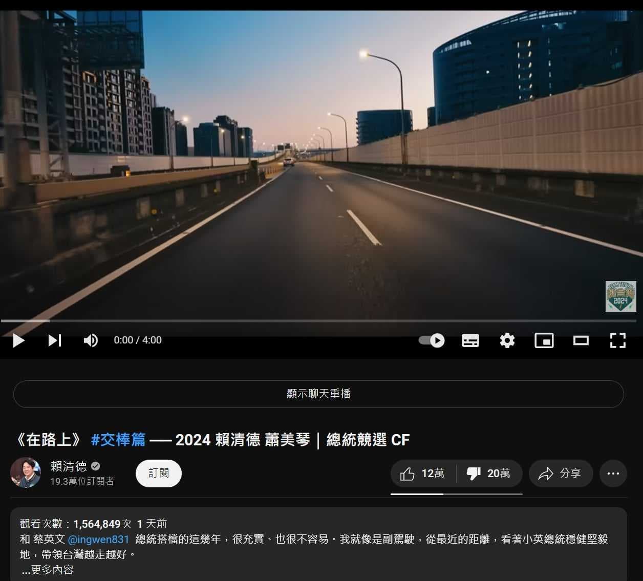
Task: Click the 0:00 / 4:00 time display
Action: pyautogui.click(x=138, y=340)
